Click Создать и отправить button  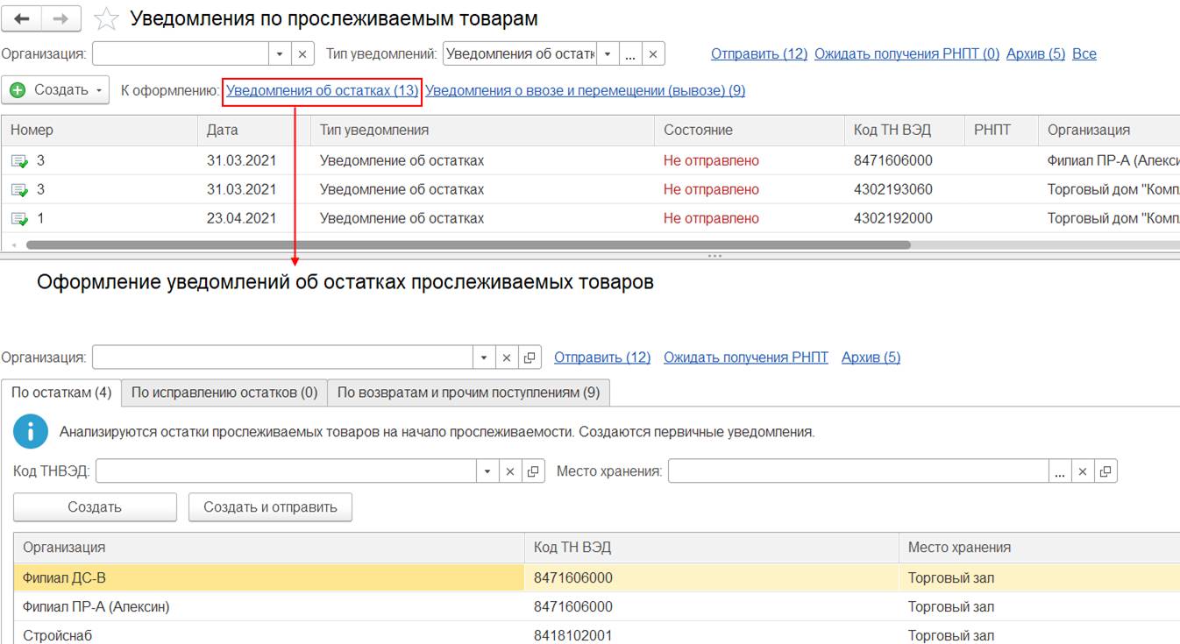tap(270, 507)
